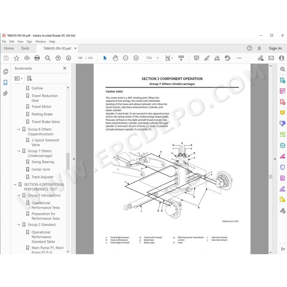Jump to Travel Motor bookmark
Image resolution: width=287 pixels, height=287 pixels.
[x=41, y=107]
